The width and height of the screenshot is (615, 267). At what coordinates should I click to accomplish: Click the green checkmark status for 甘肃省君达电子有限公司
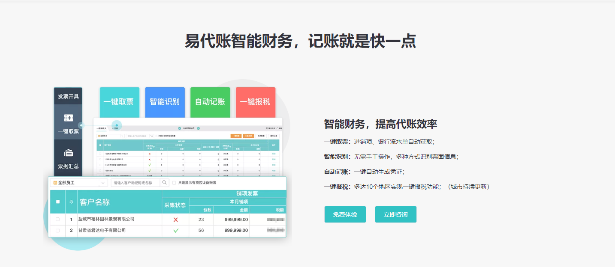click(x=175, y=231)
